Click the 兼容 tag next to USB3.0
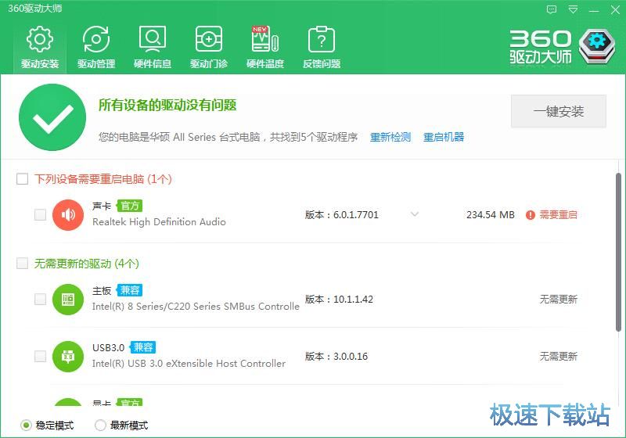 click(x=143, y=347)
